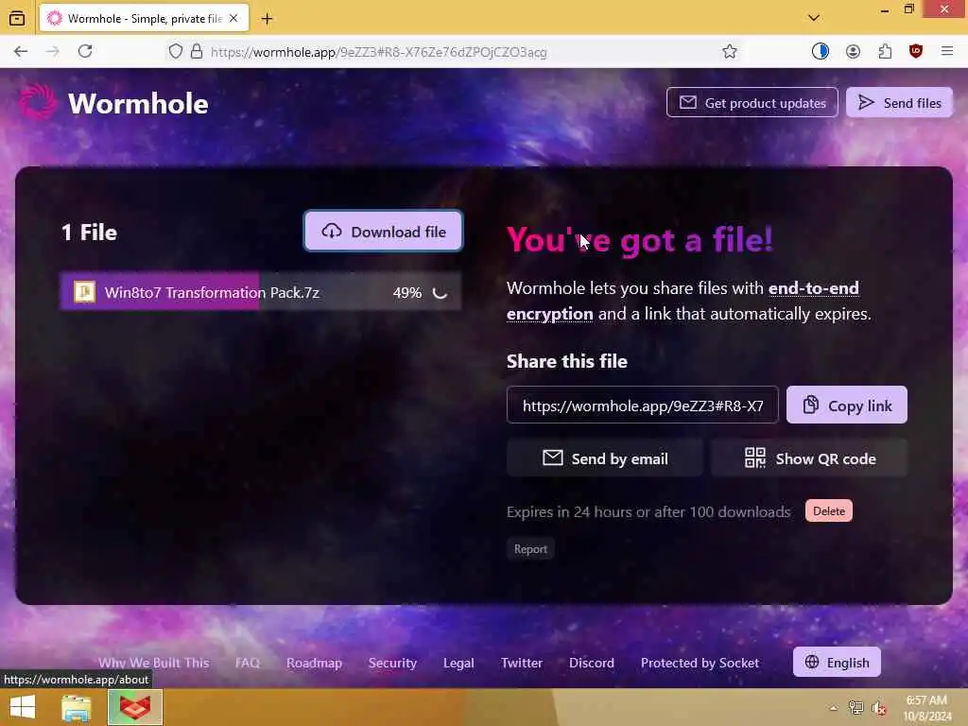
Task: Click the Send by email button
Action: point(604,458)
